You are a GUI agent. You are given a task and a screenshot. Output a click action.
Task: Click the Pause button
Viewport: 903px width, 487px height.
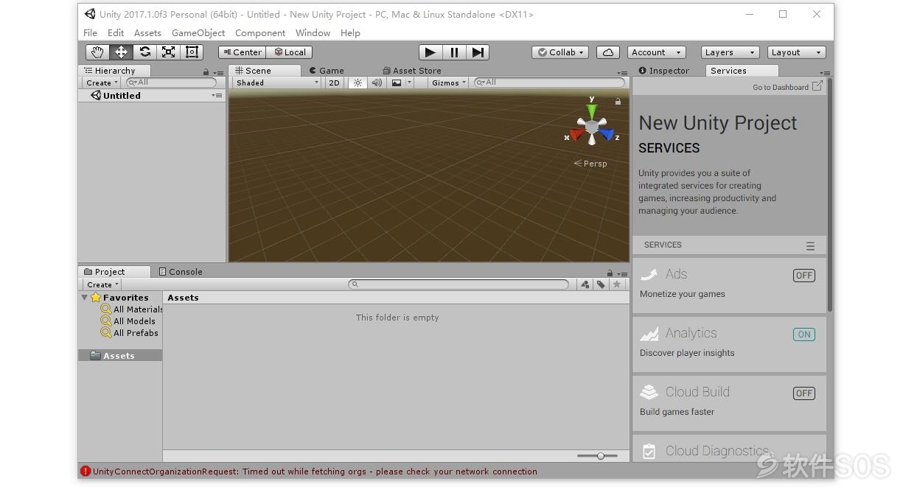click(454, 52)
